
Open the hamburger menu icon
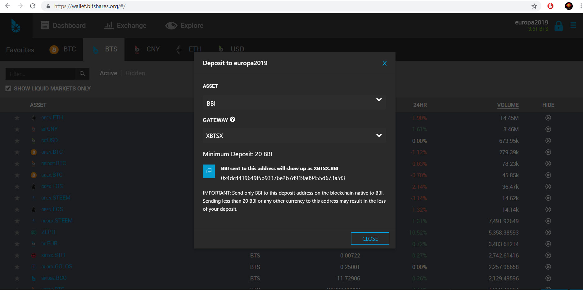[x=573, y=25]
